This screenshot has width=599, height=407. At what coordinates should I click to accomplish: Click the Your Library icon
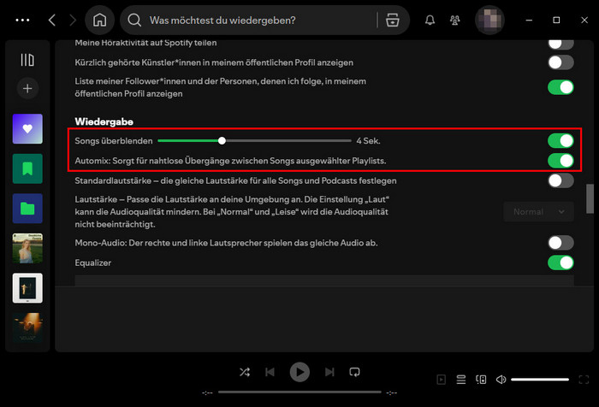click(27, 60)
